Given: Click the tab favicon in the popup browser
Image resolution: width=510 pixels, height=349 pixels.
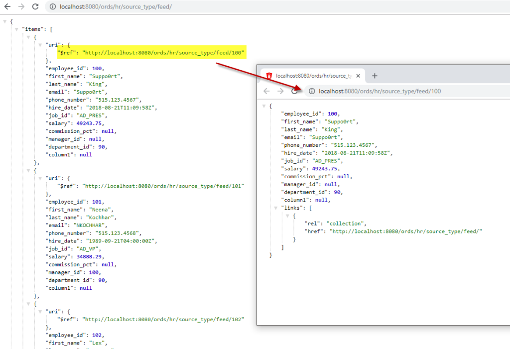Looking at the screenshot, I should [269, 76].
